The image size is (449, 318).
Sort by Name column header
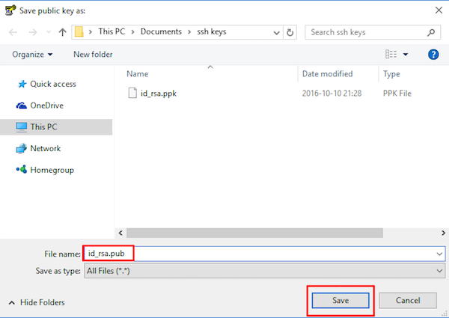138,74
